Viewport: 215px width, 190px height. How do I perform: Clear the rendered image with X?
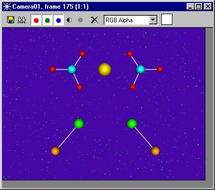click(x=94, y=20)
